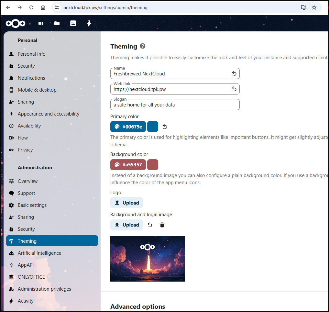329x312 pixels.
Task: Open the Files folder icon
Action: point(57,23)
